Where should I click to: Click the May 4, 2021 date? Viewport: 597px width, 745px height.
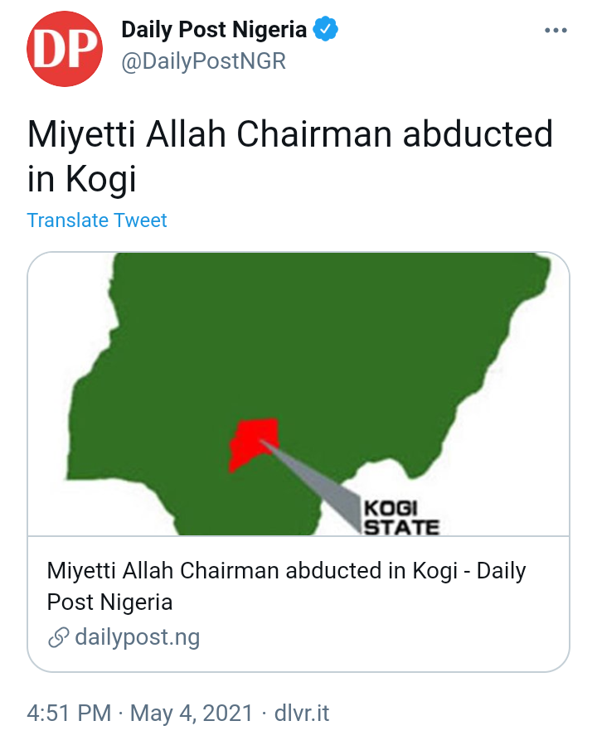click(x=191, y=714)
